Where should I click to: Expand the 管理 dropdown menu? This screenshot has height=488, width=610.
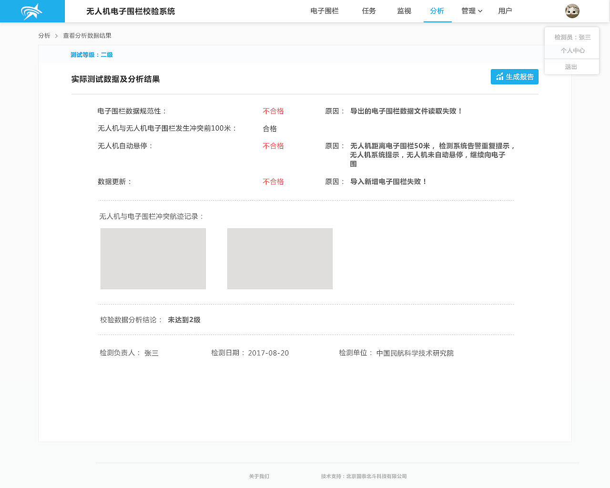(x=471, y=10)
